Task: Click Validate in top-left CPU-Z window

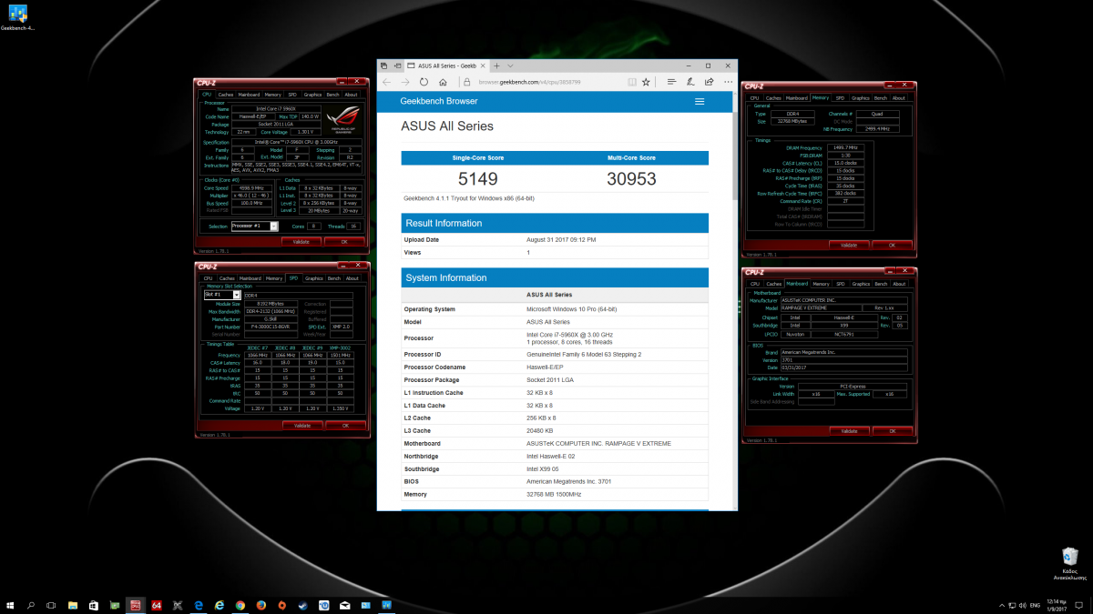Action: [301, 242]
